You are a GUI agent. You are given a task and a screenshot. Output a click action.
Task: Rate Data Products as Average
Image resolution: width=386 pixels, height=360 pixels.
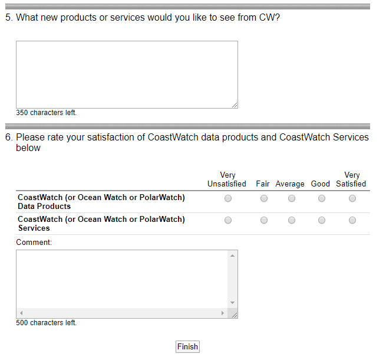tap(292, 198)
